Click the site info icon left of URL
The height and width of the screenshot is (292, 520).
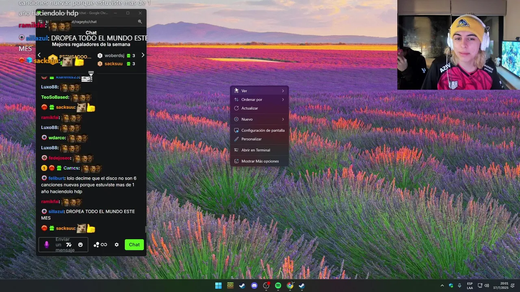click(x=40, y=22)
